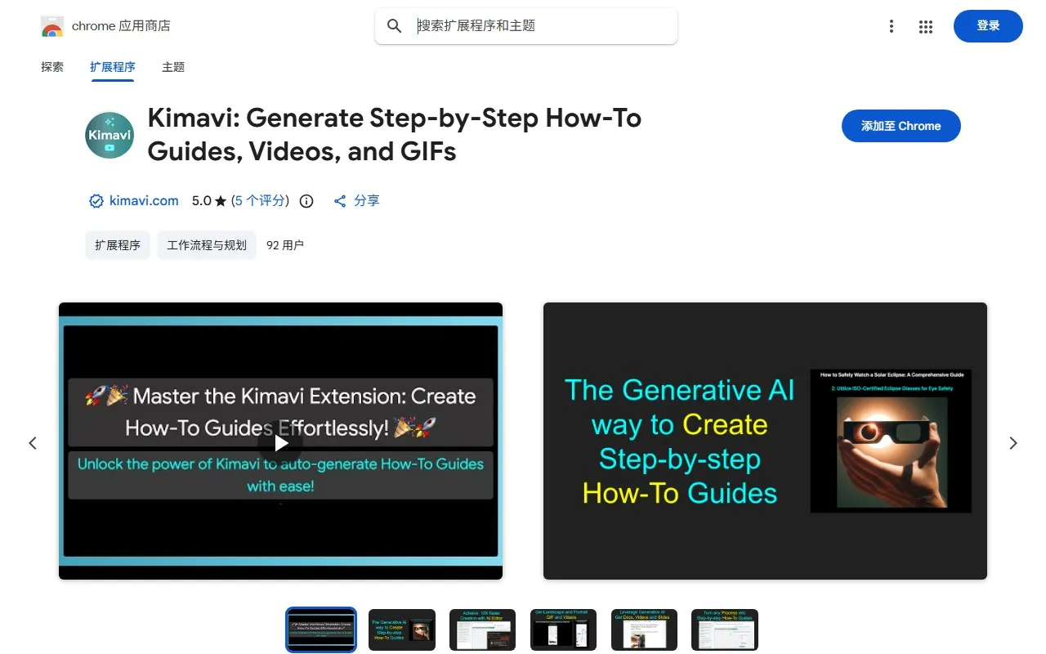Play the Kimavi demo video

(x=280, y=441)
